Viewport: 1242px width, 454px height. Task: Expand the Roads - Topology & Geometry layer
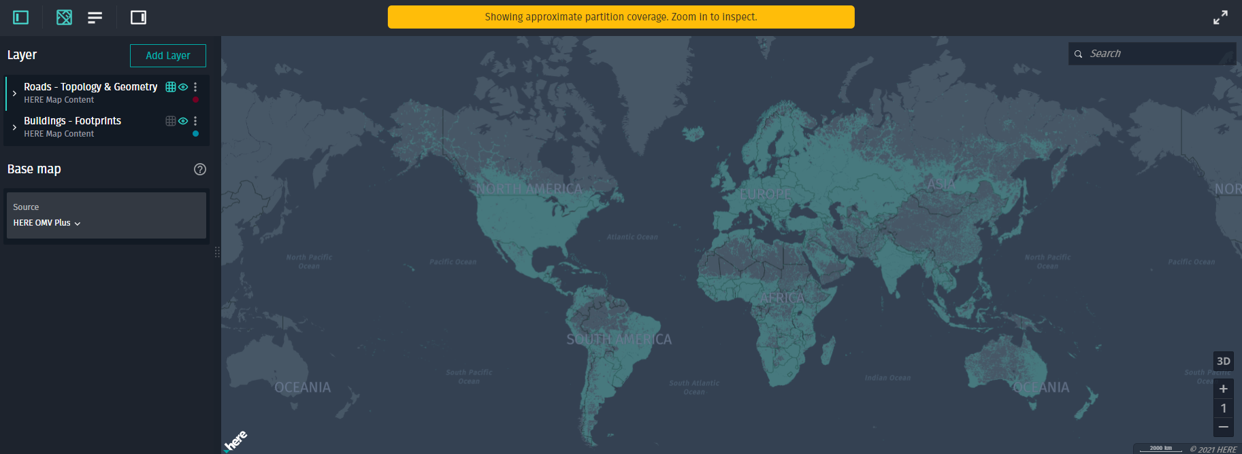point(14,93)
